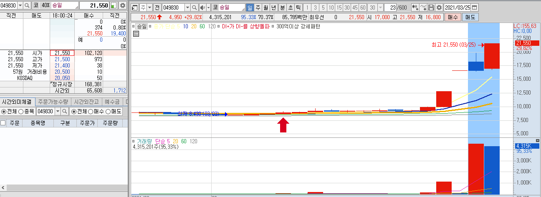Open interval 30 dropdown arrow
541x197 pixels.
[x=380, y=7]
